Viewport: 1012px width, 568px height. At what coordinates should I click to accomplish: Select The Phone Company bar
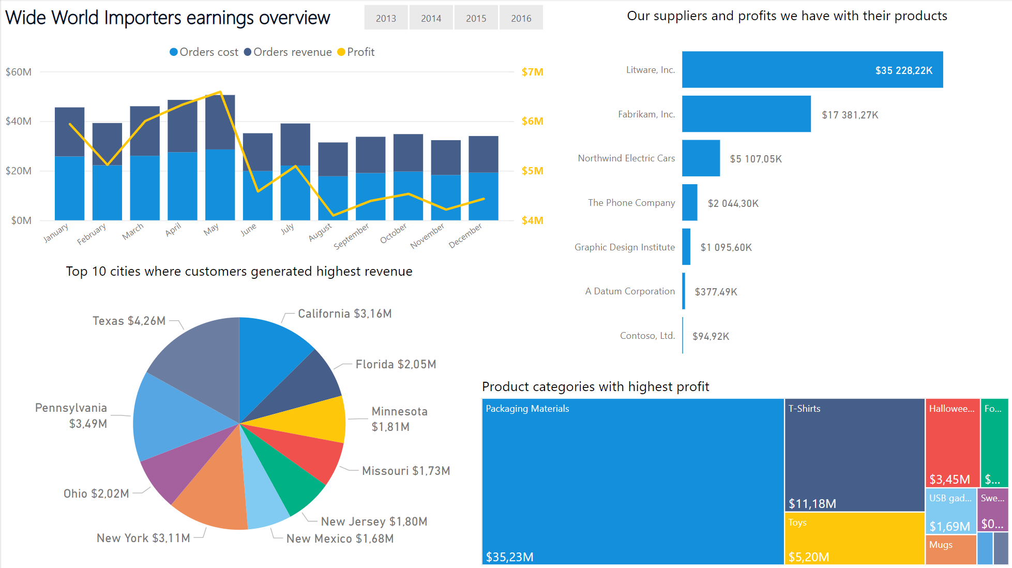(x=689, y=203)
